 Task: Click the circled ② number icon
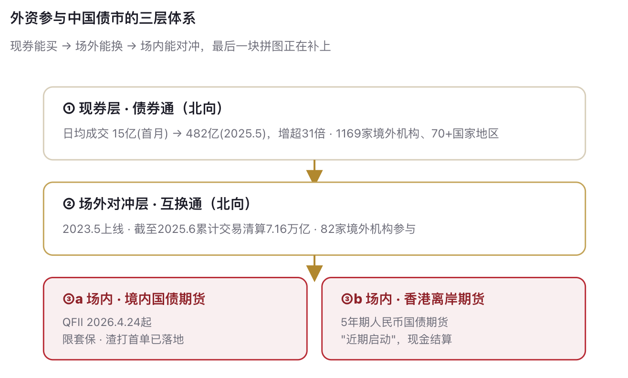[69, 204]
